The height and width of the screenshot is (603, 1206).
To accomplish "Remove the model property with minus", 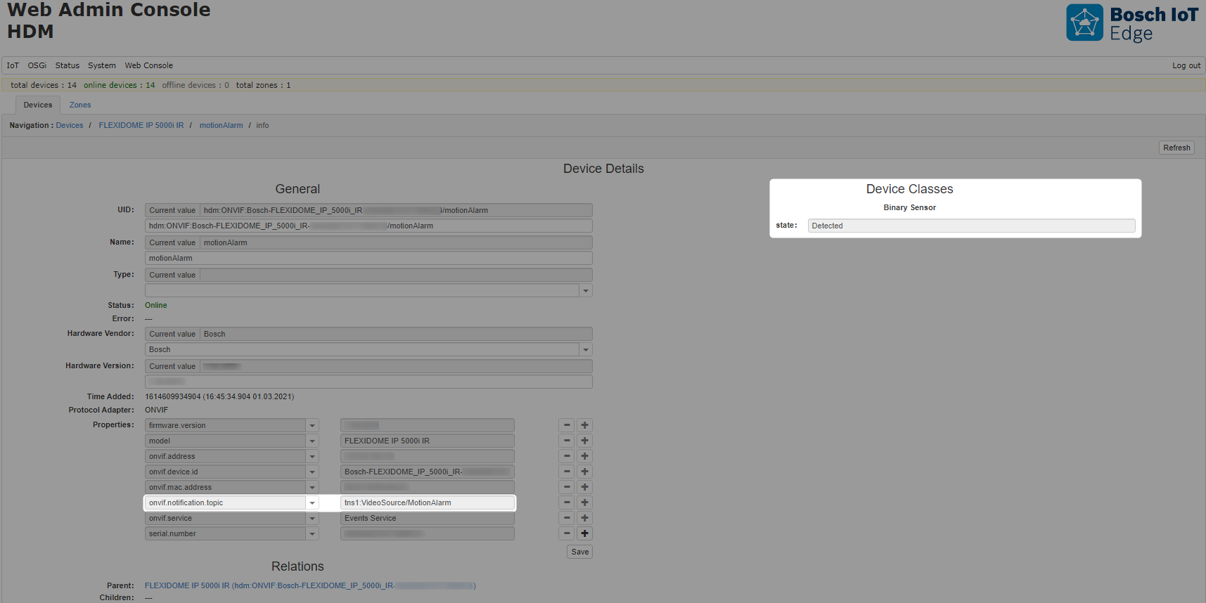I will [567, 441].
